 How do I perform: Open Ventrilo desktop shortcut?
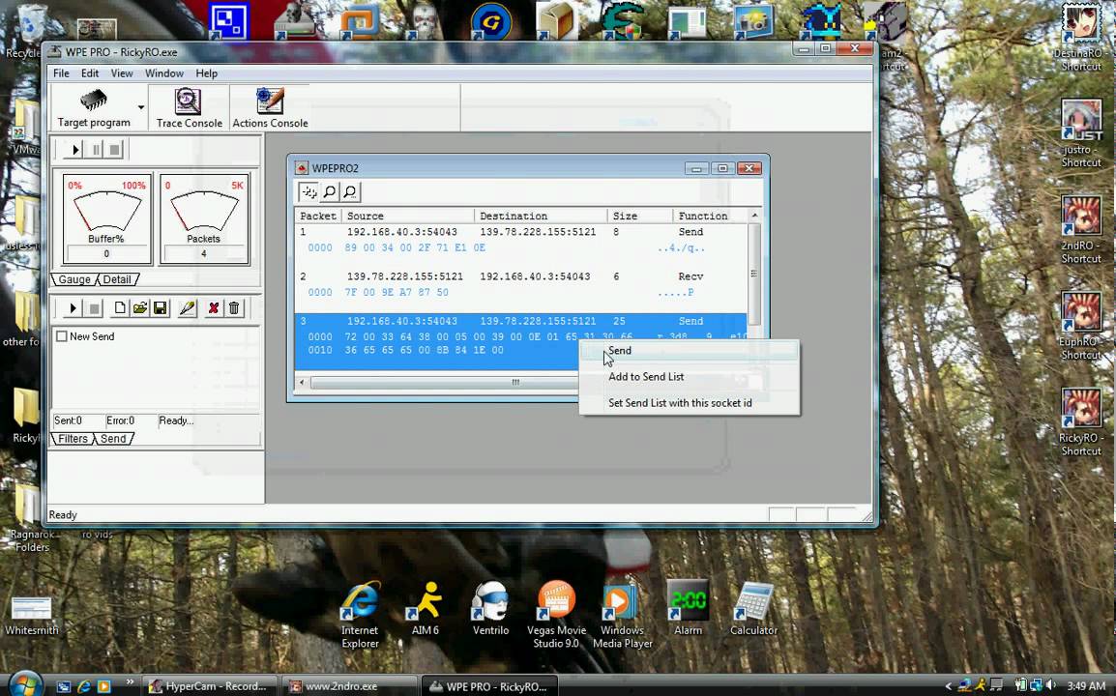490,608
